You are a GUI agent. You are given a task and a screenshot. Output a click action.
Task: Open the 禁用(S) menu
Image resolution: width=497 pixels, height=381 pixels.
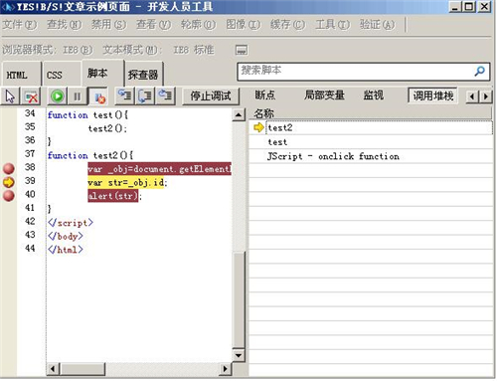(x=108, y=25)
